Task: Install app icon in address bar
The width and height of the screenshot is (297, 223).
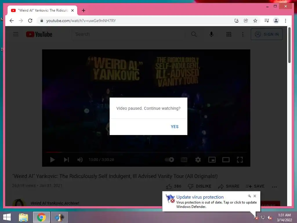Action: pyautogui.click(x=236, y=21)
